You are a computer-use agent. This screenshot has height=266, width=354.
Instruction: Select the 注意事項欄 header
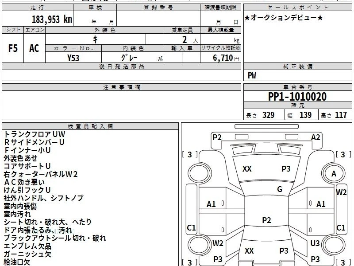tap(121, 87)
